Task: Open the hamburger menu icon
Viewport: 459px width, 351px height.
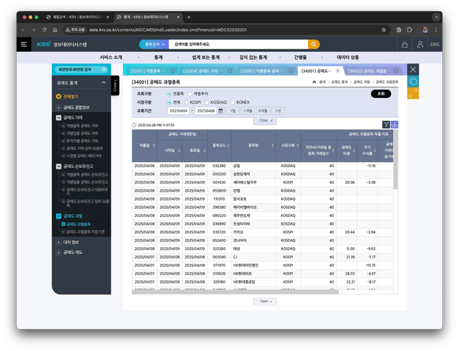Action: tap(24, 45)
